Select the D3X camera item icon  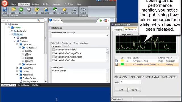click(26, 51)
